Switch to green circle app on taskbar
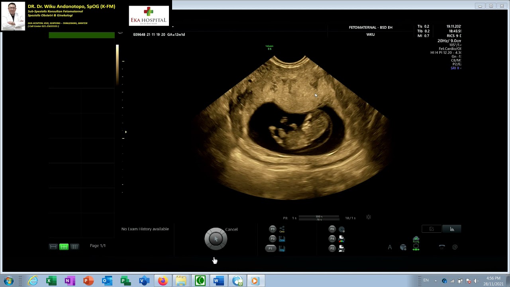 200,281
